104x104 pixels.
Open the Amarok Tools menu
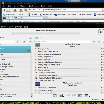[11, 27]
